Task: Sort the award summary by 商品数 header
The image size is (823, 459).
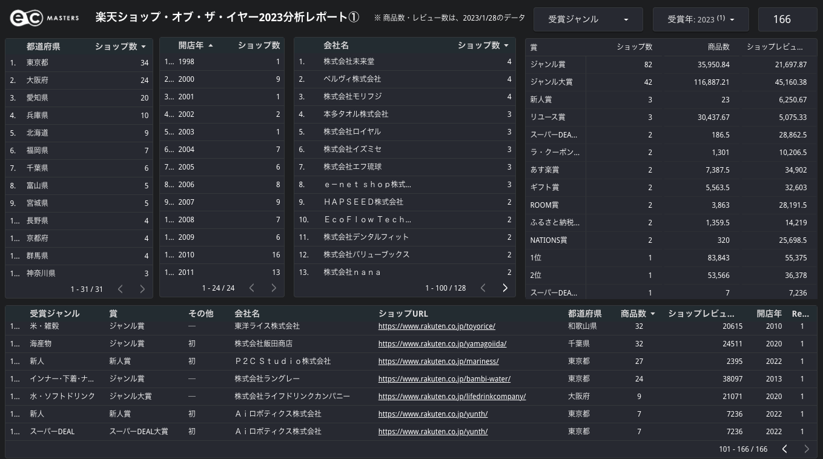Action: 718,47
